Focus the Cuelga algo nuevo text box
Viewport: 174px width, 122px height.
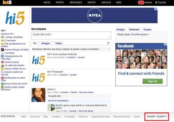click(x=71, y=35)
